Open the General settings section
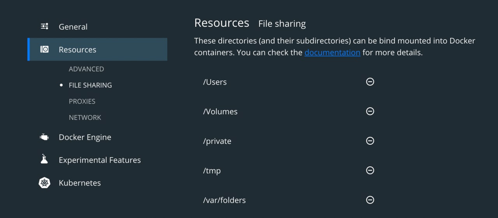498x218 pixels. pyautogui.click(x=73, y=27)
